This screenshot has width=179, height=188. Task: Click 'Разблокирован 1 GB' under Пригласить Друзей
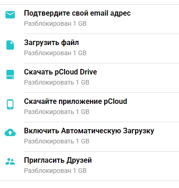pyautogui.click(x=55, y=171)
